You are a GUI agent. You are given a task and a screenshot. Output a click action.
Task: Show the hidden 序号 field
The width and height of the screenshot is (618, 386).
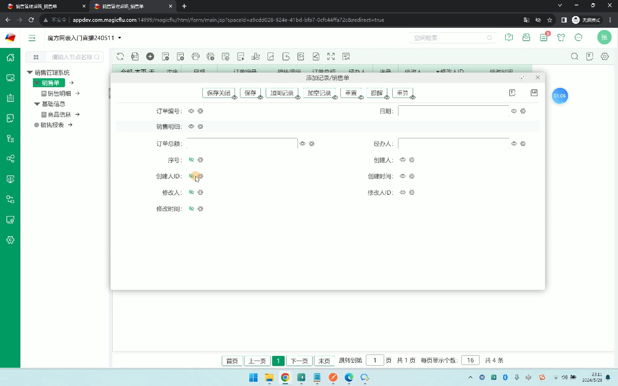point(191,160)
